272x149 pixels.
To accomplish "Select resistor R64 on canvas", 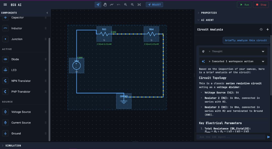I will pos(151,34).
